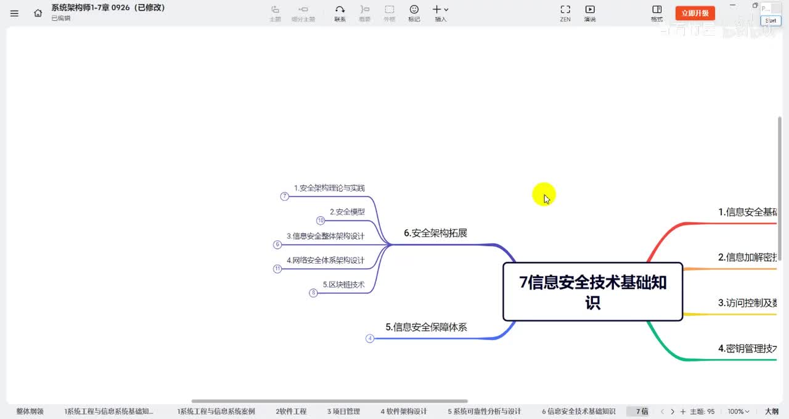Insert a relationship (联系) line
The width and height of the screenshot is (789, 419).
340,13
